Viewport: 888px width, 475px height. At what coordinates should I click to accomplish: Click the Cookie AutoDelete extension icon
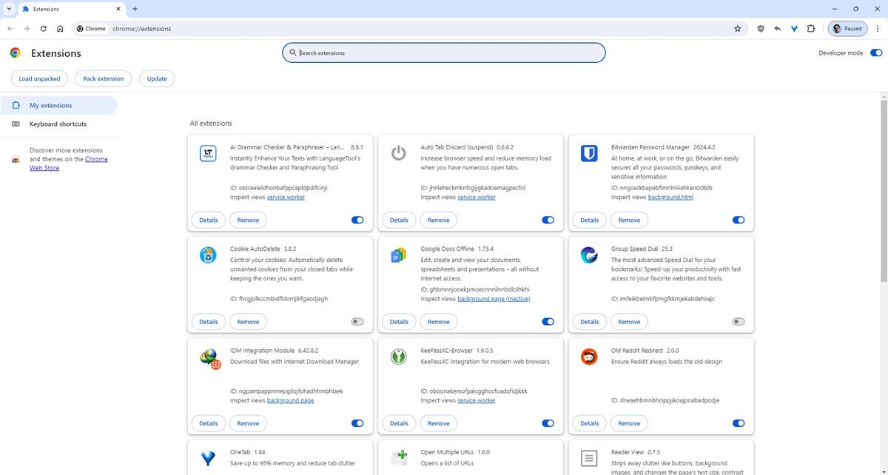[208, 255]
